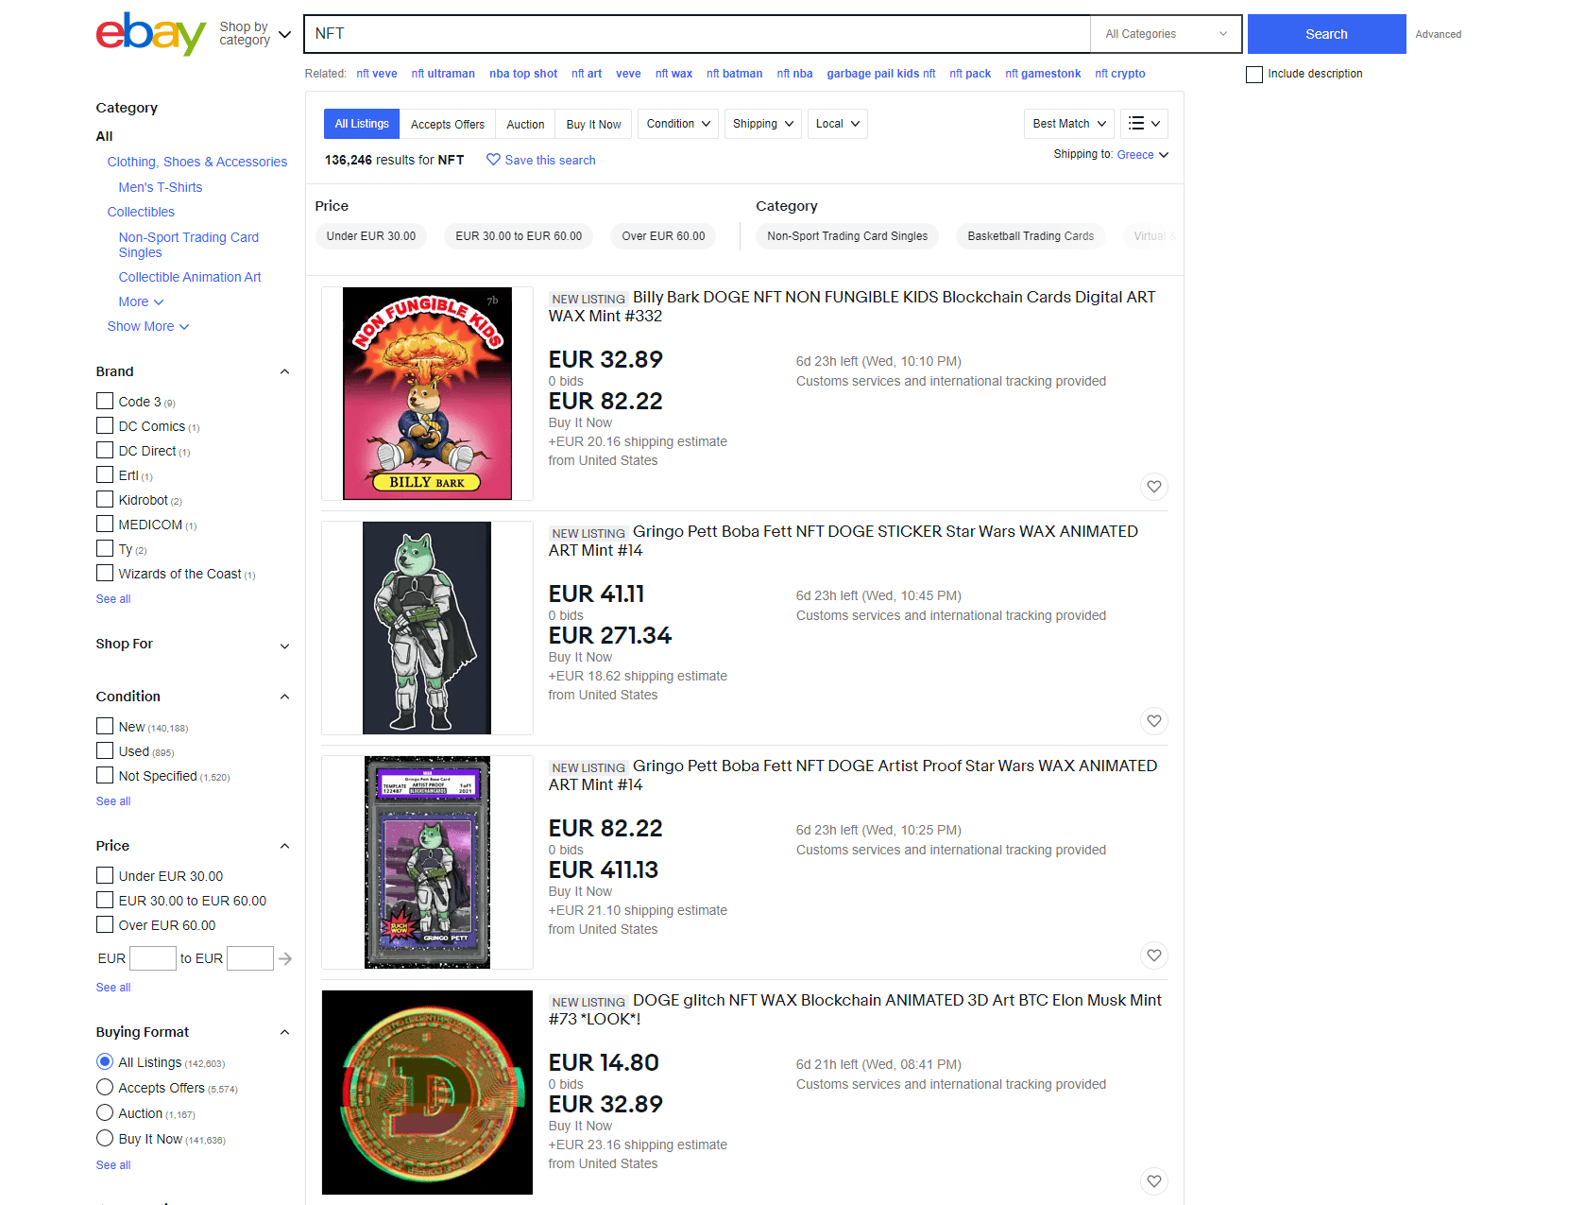Check the Used condition filter
Screen dimensions: 1585x1205
point(105,750)
